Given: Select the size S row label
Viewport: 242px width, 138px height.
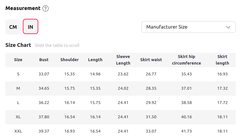Looking at the screenshot, I should pyautogui.click(x=18, y=74).
